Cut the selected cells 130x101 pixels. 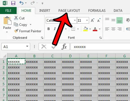(x=19, y=18)
